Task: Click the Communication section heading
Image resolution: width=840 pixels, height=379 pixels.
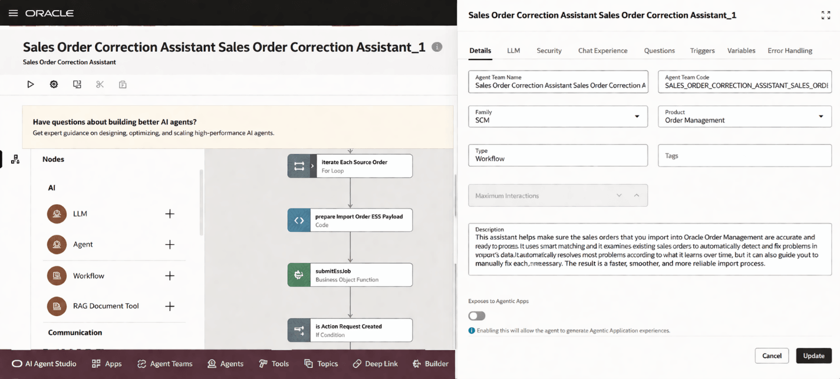Action: (x=75, y=333)
